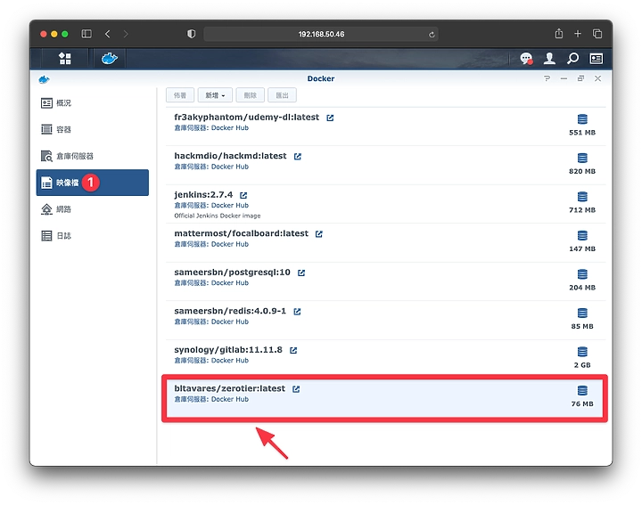Select the bltavares/zerotier:latest image row
Viewport: 642px width, 505px height.
(x=385, y=398)
